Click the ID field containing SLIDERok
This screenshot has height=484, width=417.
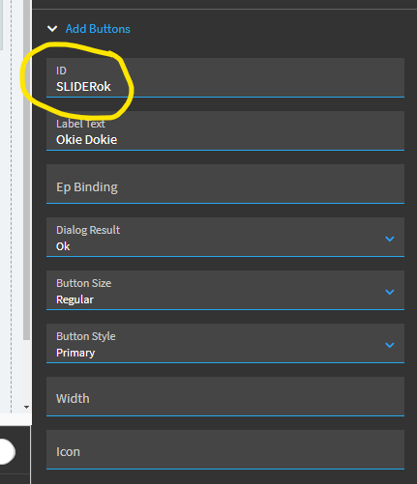coord(225,77)
